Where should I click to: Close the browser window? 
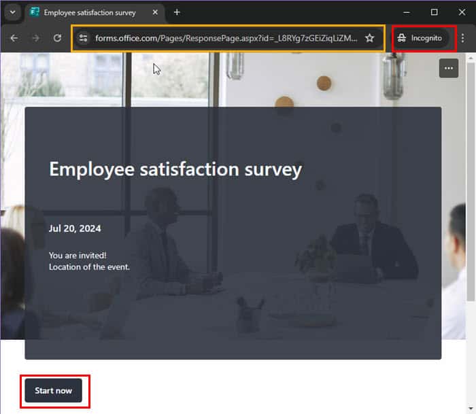[x=462, y=12]
